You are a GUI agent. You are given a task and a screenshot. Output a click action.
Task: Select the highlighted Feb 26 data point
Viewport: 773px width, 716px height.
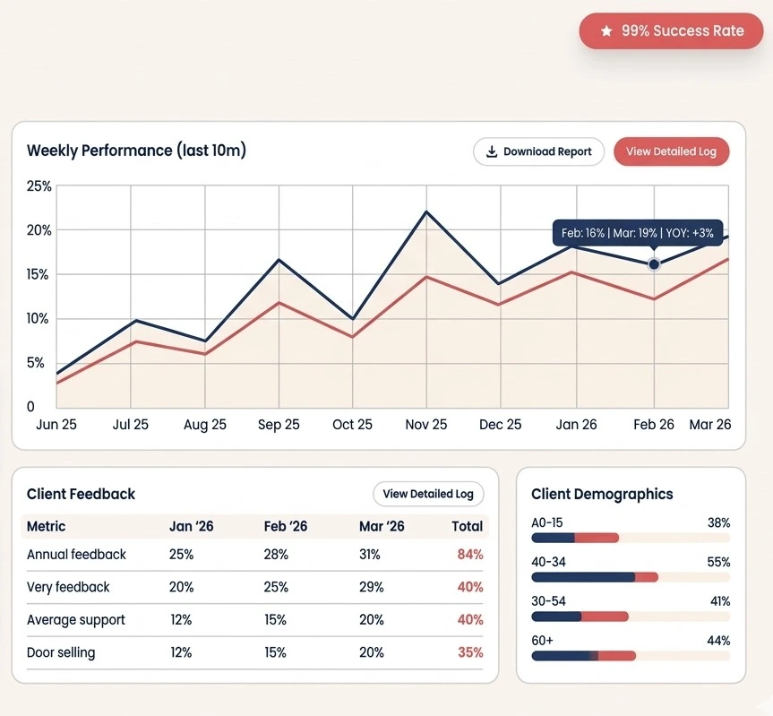654,263
